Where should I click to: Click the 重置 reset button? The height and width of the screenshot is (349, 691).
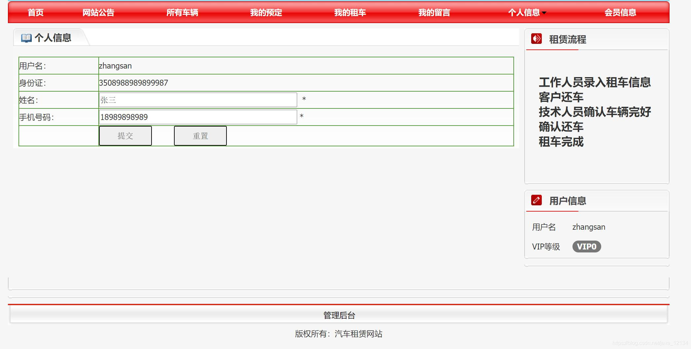tap(200, 136)
